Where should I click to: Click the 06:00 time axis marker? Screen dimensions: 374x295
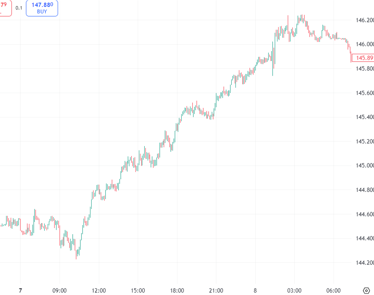pyautogui.click(x=333, y=290)
